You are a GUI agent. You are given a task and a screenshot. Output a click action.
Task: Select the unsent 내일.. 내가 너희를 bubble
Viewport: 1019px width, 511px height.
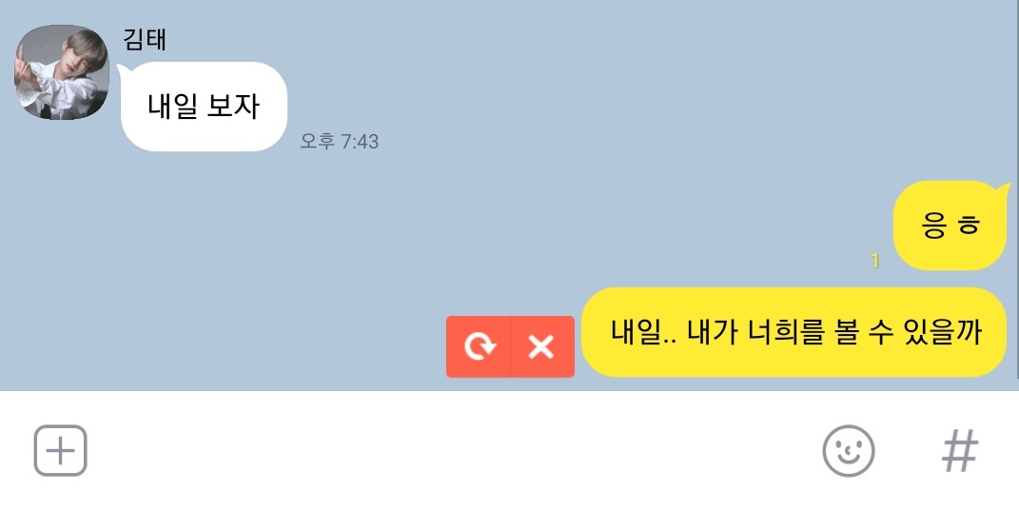click(x=794, y=331)
